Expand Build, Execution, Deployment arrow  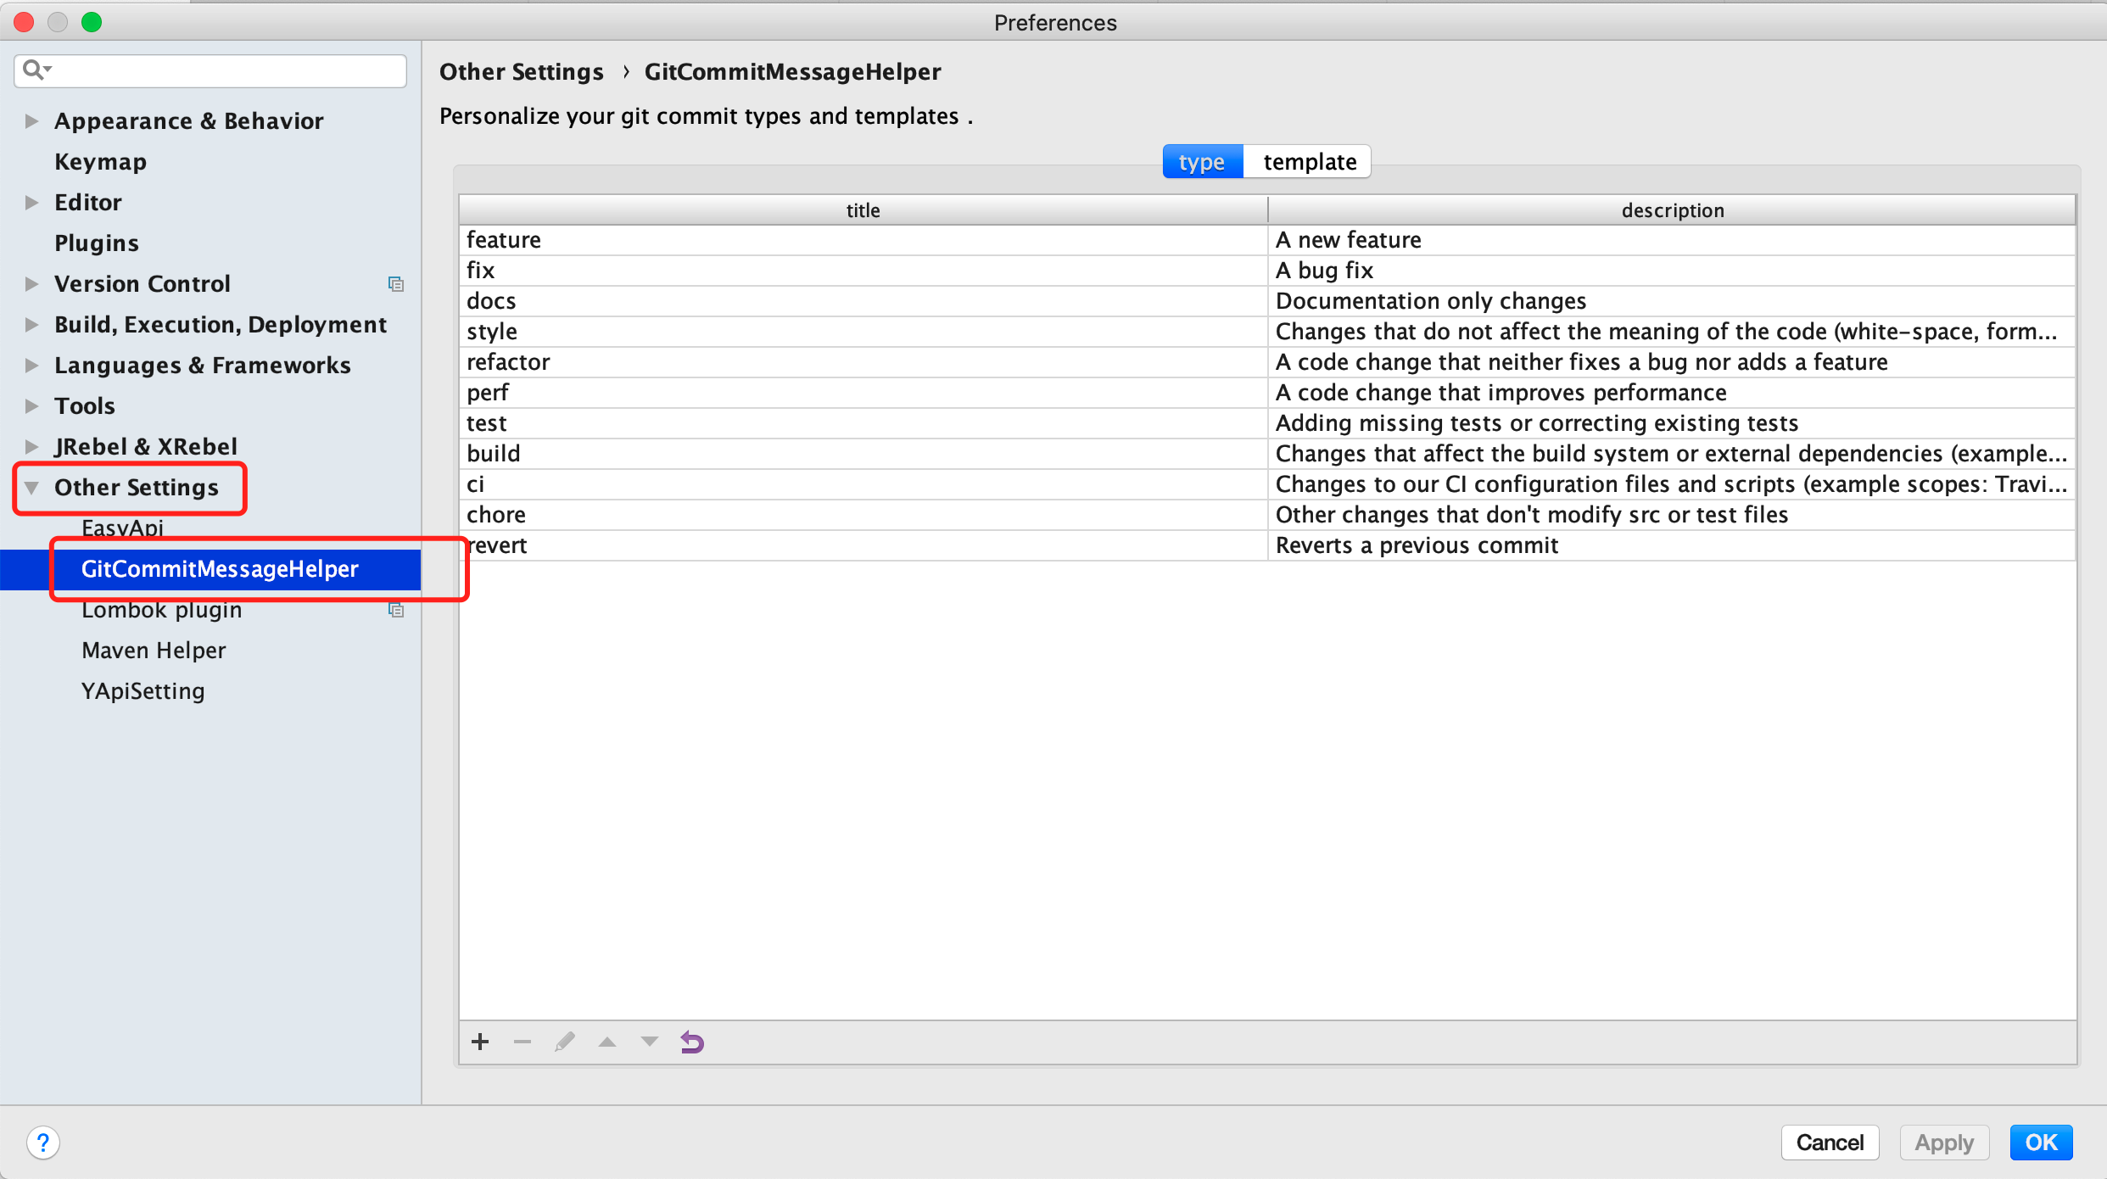[x=31, y=325]
